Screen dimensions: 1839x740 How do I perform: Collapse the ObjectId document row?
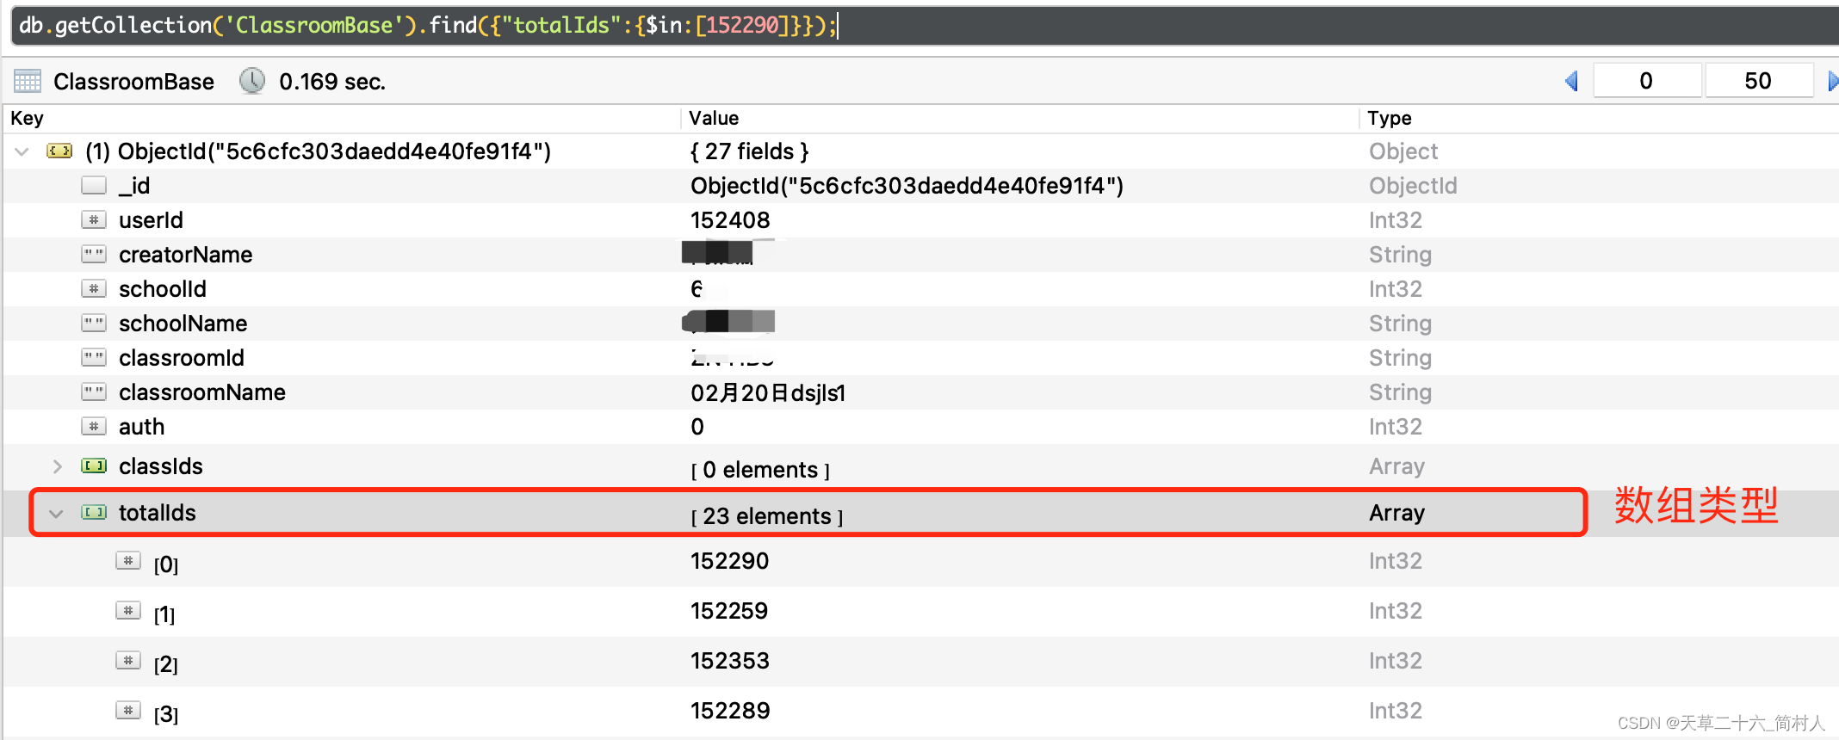[22, 151]
